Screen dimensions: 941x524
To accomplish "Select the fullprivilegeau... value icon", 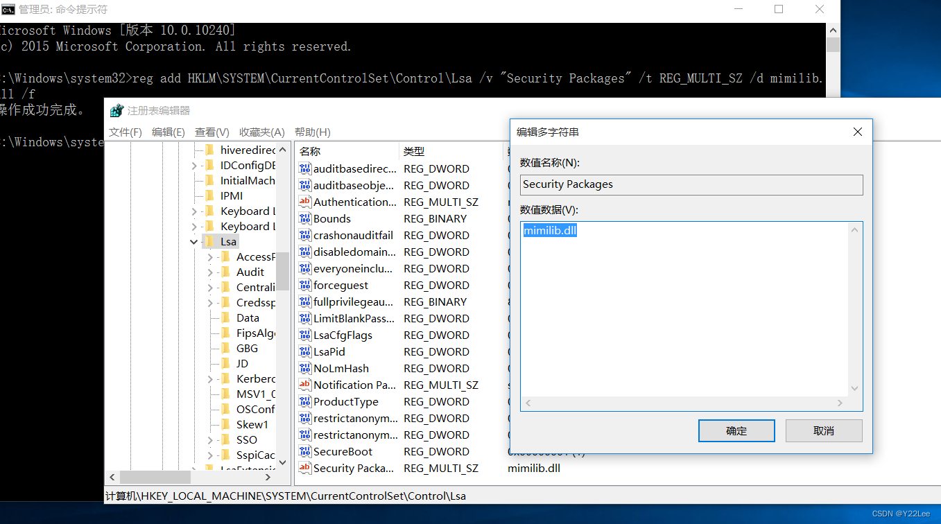I will (x=305, y=302).
